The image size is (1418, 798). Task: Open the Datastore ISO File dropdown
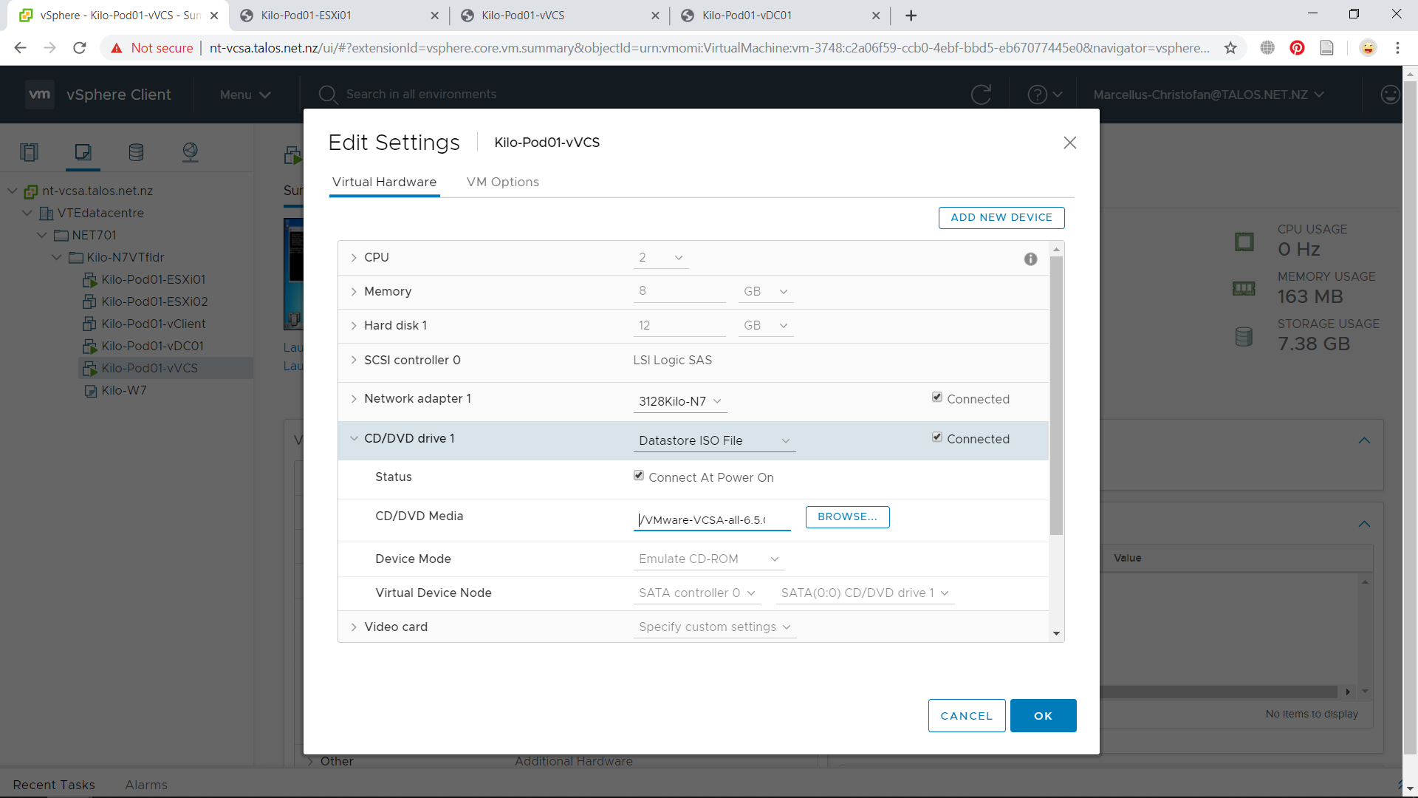(x=714, y=440)
